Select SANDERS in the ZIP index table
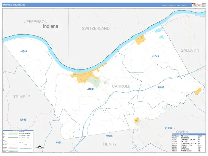208x156 pixels. coord(185,149)
